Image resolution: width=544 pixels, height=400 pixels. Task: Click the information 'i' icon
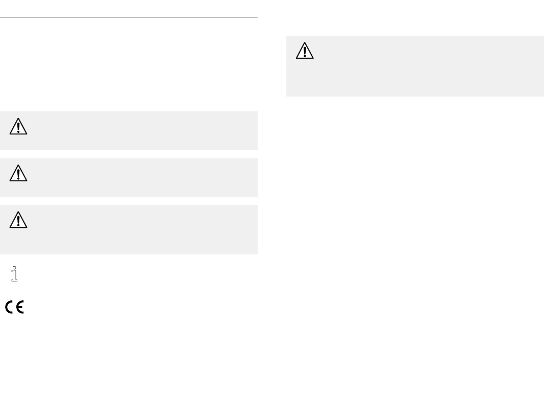pos(15,274)
